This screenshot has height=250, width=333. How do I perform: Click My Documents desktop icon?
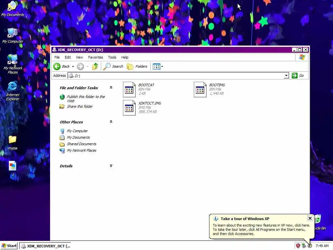13,9
